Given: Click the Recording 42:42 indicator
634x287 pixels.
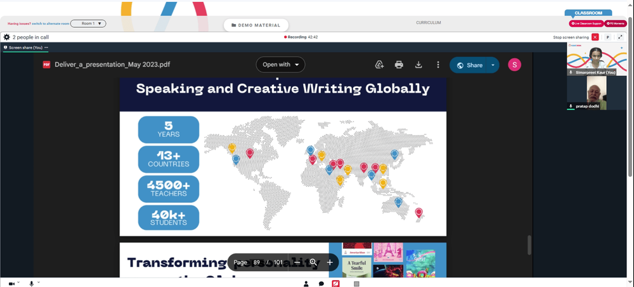Looking at the screenshot, I should (x=301, y=37).
